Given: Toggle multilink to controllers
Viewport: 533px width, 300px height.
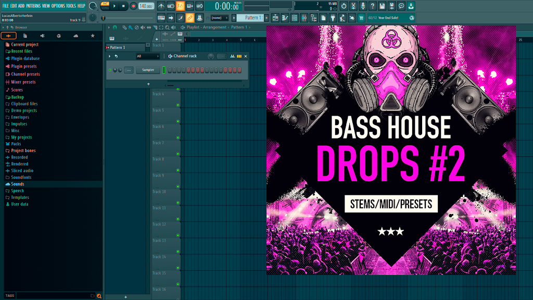Looking at the screenshot, I should point(199,18).
